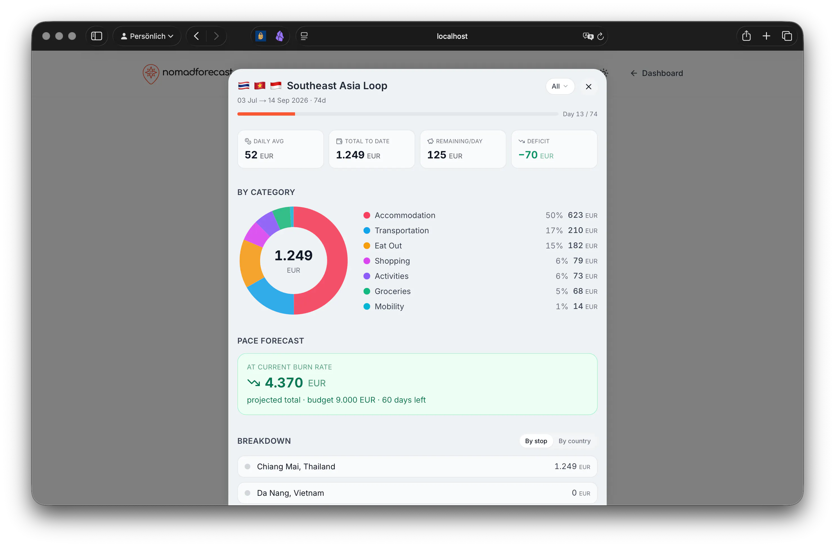This screenshot has height=547, width=835.
Task: Reload the page with the refresh icon
Action: coord(600,36)
